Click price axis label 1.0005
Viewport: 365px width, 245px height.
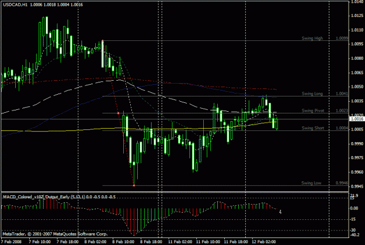pyautogui.click(x=357, y=129)
